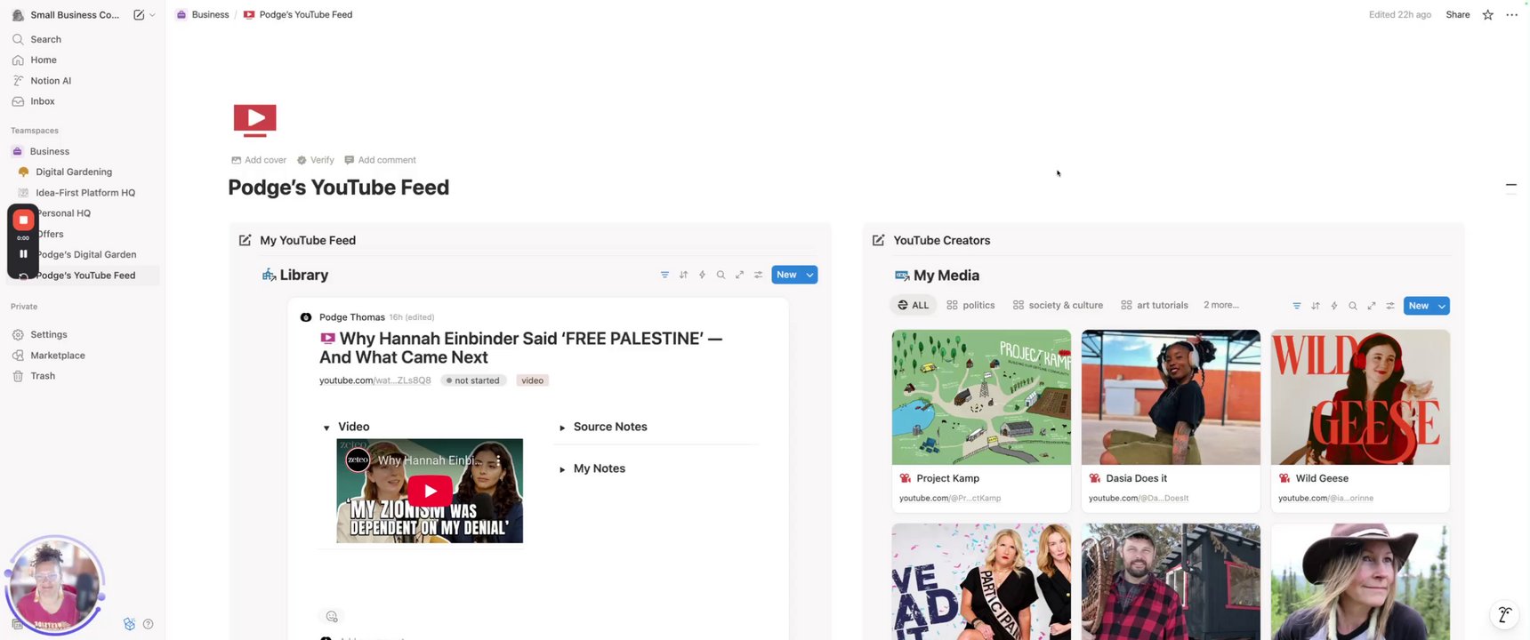Click the video tag
Viewport: 1530px width, 640px height.
point(533,380)
